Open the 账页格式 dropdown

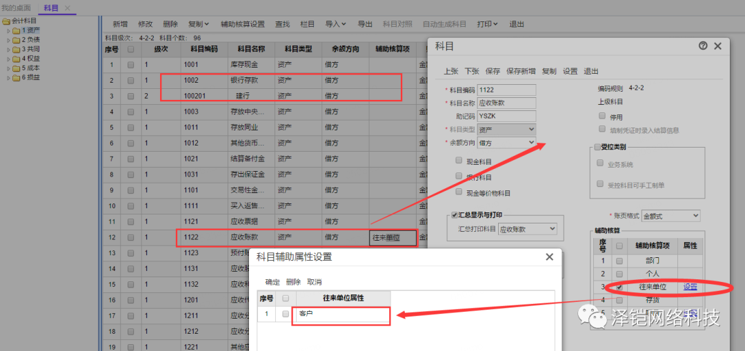tap(670, 216)
